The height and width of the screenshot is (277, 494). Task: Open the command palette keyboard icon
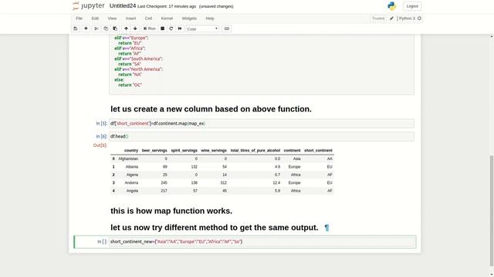(x=226, y=28)
